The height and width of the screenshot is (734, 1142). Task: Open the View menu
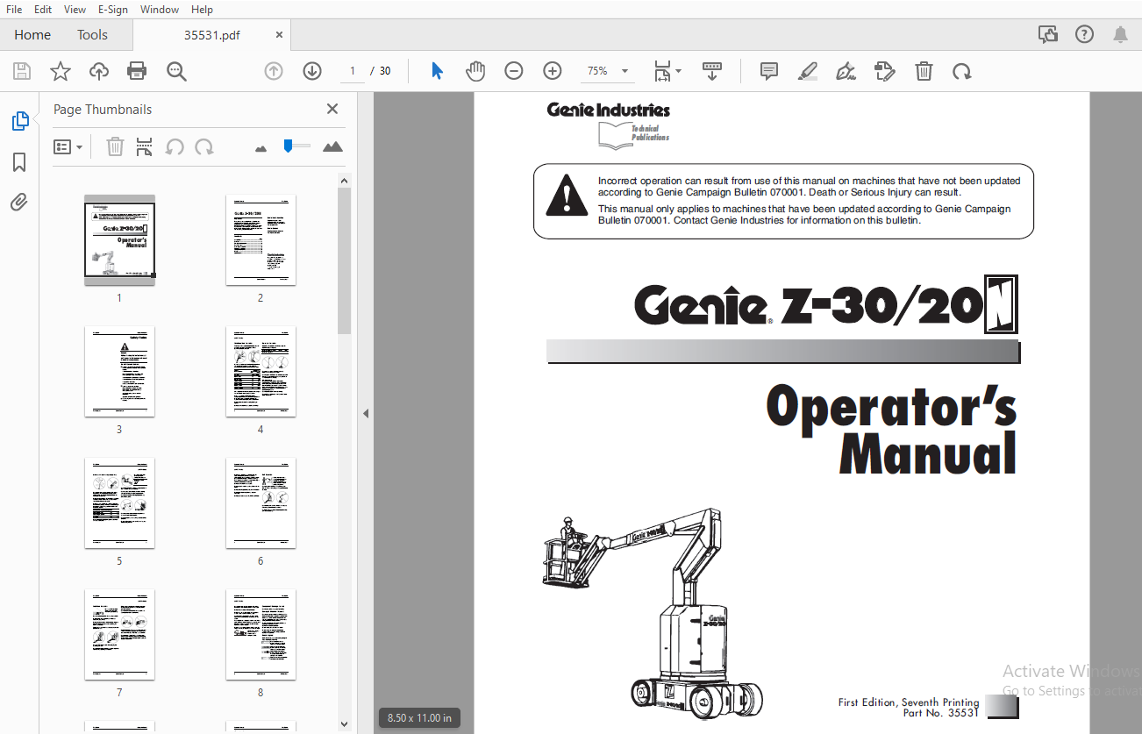75,10
